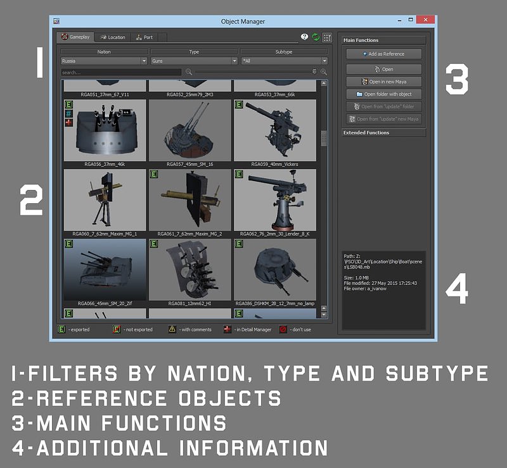Click exported E badge on RGA056_37mm_46k
The width and height of the screenshot is (507, 468).
pyautogui.click(x=69, y=104)
